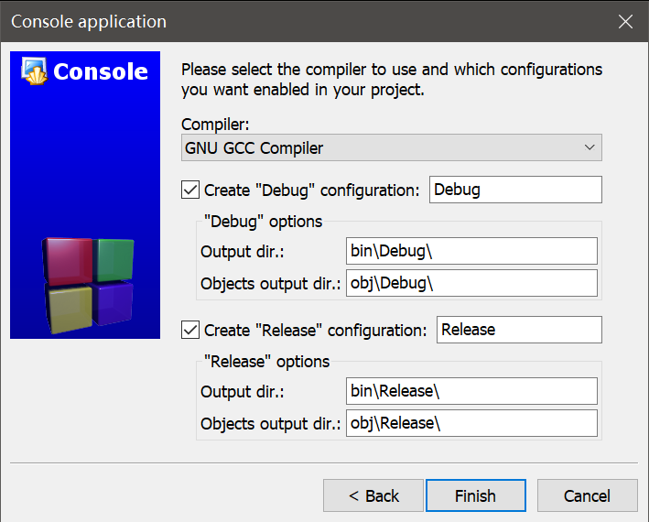Cancel the console application wizard
649x522 pixels.
point(587,495)
